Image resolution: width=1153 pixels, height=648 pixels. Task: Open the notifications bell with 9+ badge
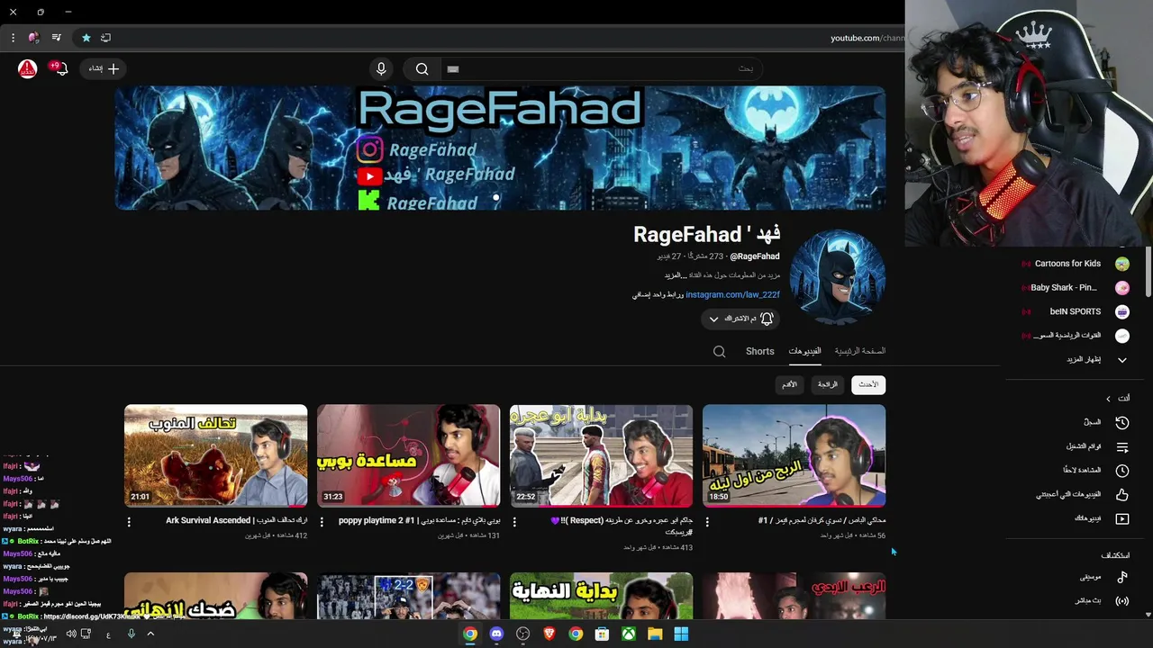[59, 68]
